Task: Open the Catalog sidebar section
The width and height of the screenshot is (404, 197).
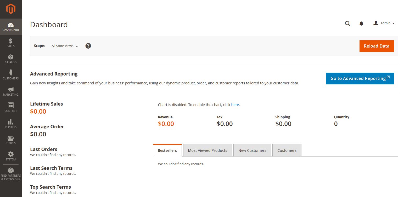Action: [x=11, y=59]
